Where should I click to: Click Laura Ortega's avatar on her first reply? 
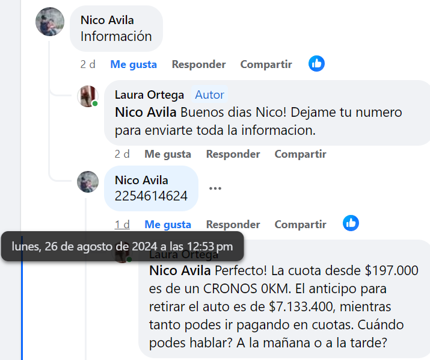click(88, 96)
